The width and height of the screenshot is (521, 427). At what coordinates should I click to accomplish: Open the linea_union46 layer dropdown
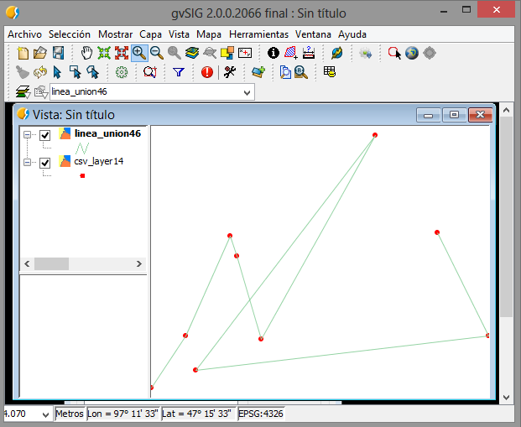pos(247,92)
